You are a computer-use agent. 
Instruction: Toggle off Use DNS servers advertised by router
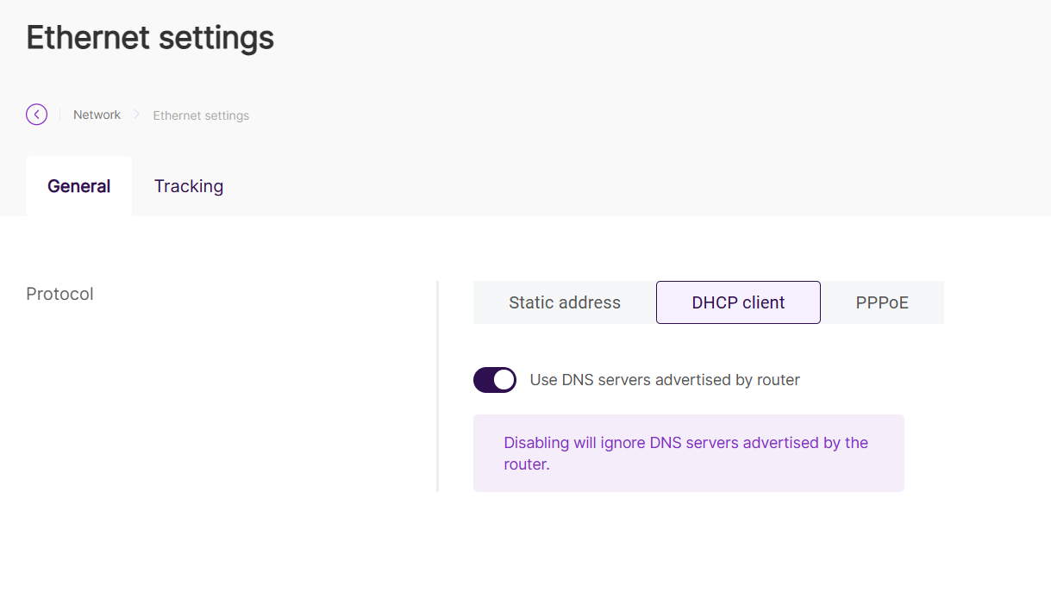coord(495,379)
